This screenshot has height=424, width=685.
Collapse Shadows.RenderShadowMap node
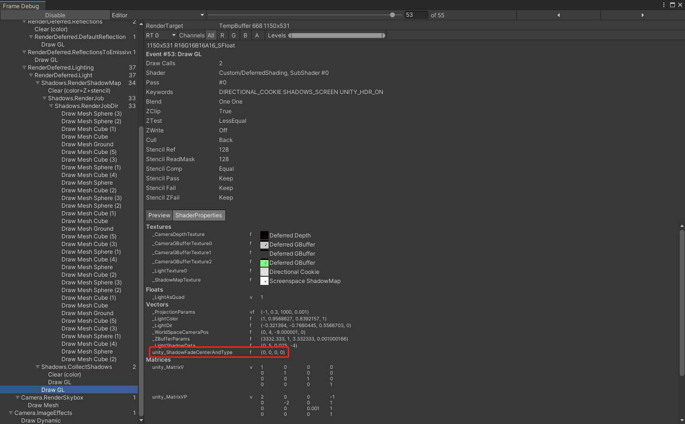[37, 83]
